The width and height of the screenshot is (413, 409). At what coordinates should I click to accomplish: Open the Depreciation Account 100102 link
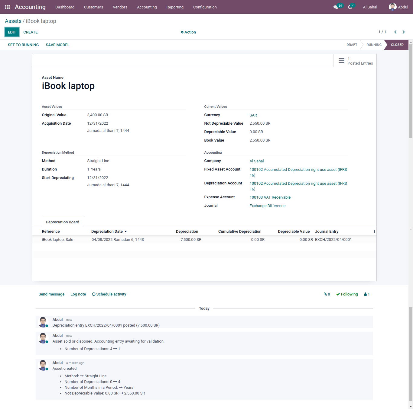click(298, 186)
